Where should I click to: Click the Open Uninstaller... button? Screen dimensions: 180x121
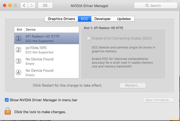tap(158, 100)
